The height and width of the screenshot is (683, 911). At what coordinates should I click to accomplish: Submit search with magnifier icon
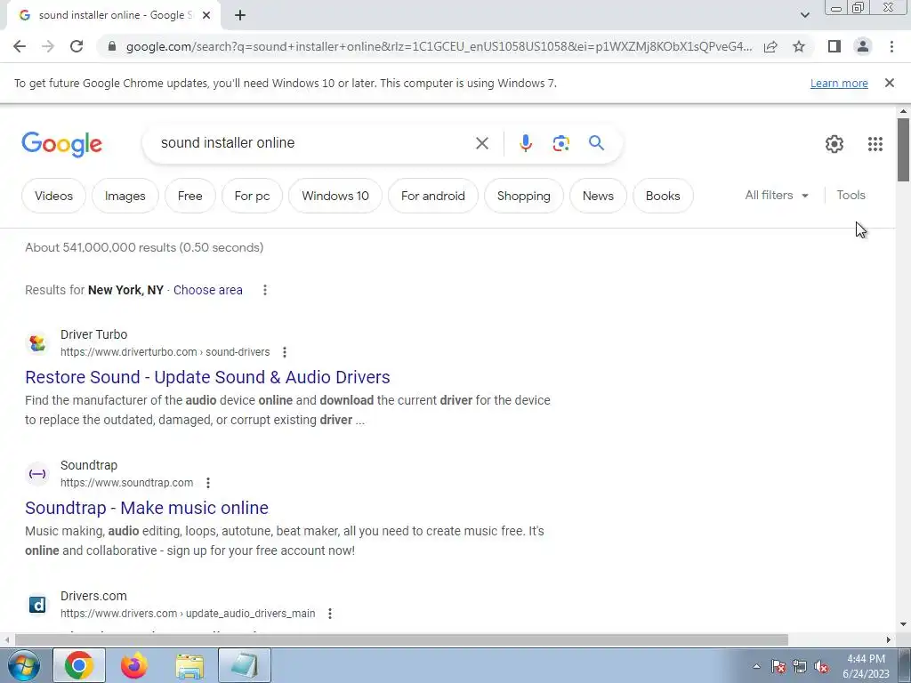(596, 143)
